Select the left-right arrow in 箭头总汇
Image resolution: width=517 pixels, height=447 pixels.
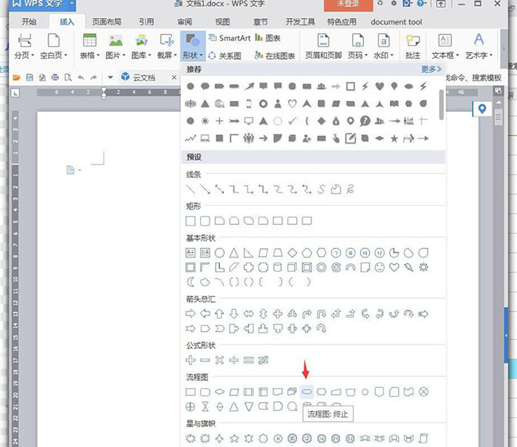pos(249,313)
